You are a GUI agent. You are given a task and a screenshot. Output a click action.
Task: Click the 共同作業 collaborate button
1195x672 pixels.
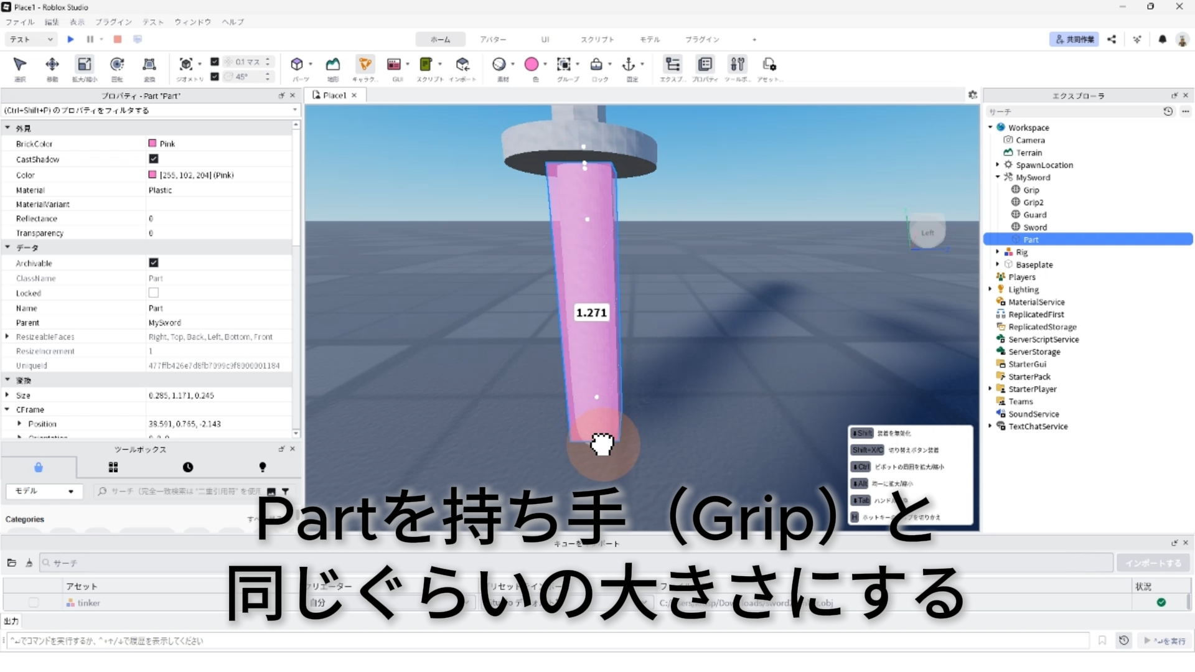point(1074,39)
